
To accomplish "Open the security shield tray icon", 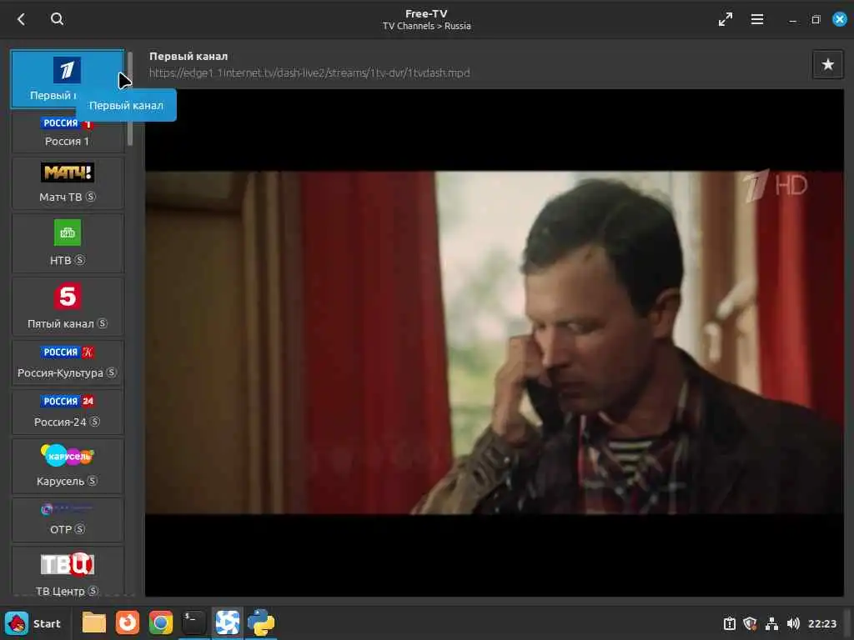I will (x=750, y=623).
